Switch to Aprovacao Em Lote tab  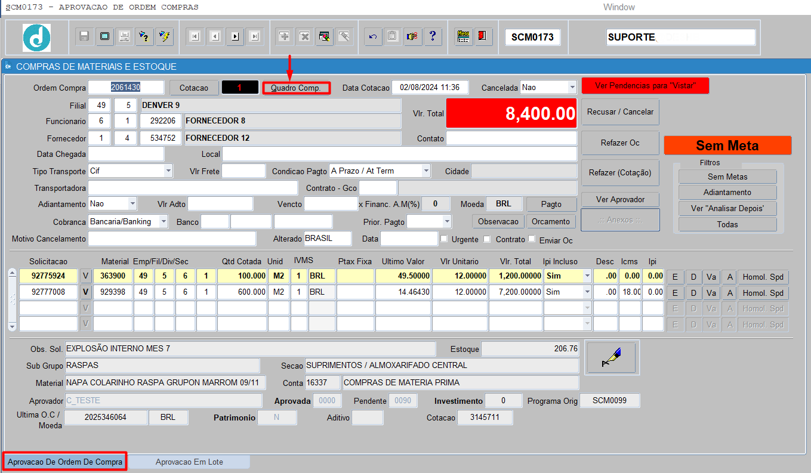coord(189,462)
